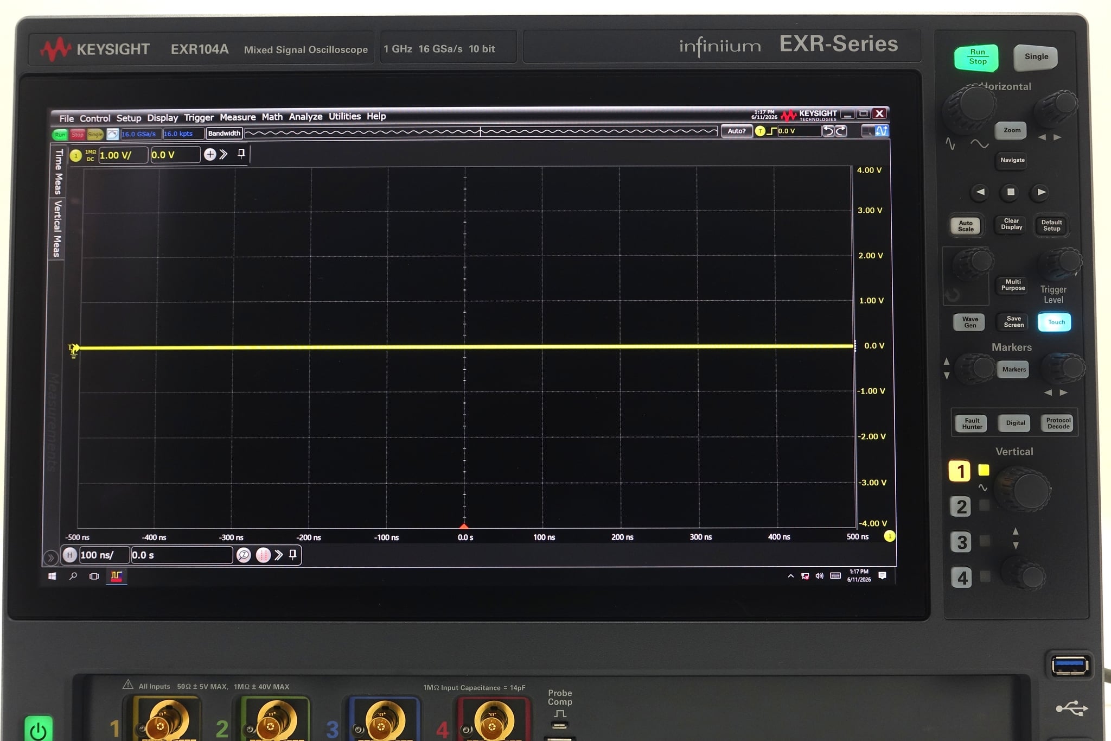
Task: Click the orange trigger position marker at 0.0 s
Action: pos(464,526)
